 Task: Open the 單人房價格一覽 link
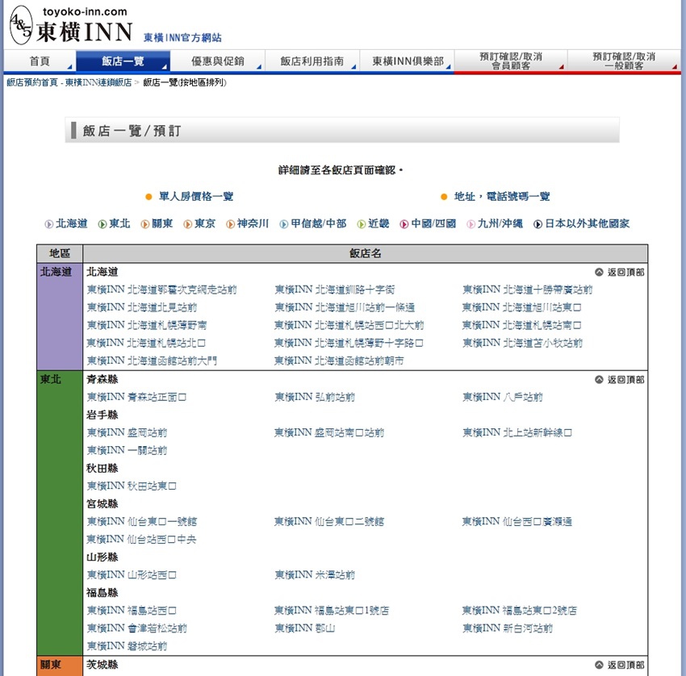tap(196, 196)
